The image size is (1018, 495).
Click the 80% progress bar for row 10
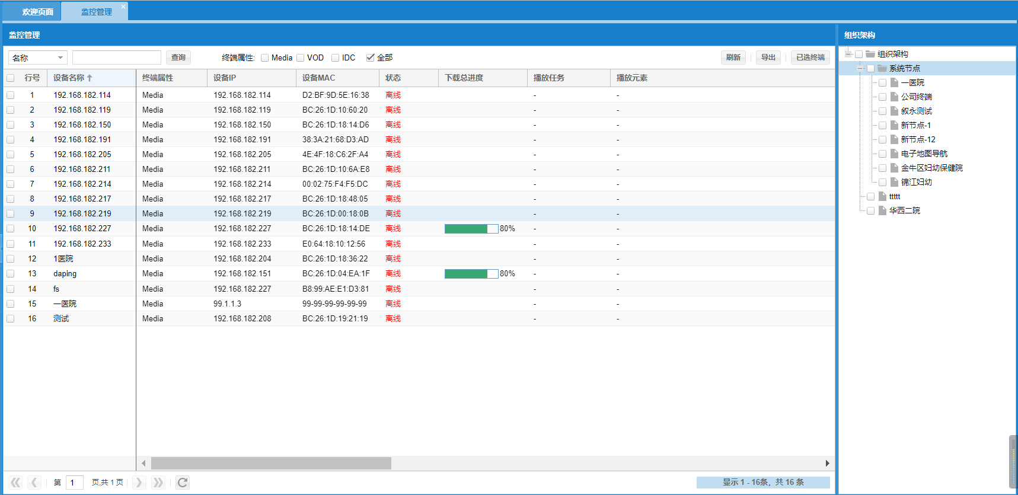point(471,228)
